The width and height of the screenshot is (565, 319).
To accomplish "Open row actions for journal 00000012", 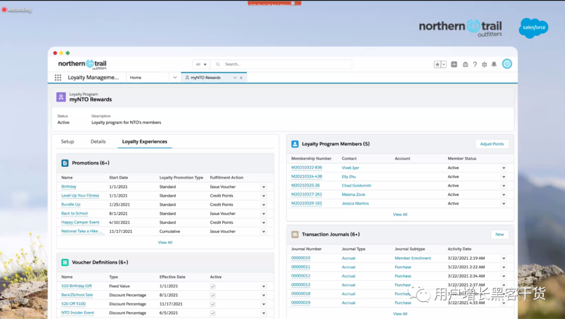I will coord(504,276).
